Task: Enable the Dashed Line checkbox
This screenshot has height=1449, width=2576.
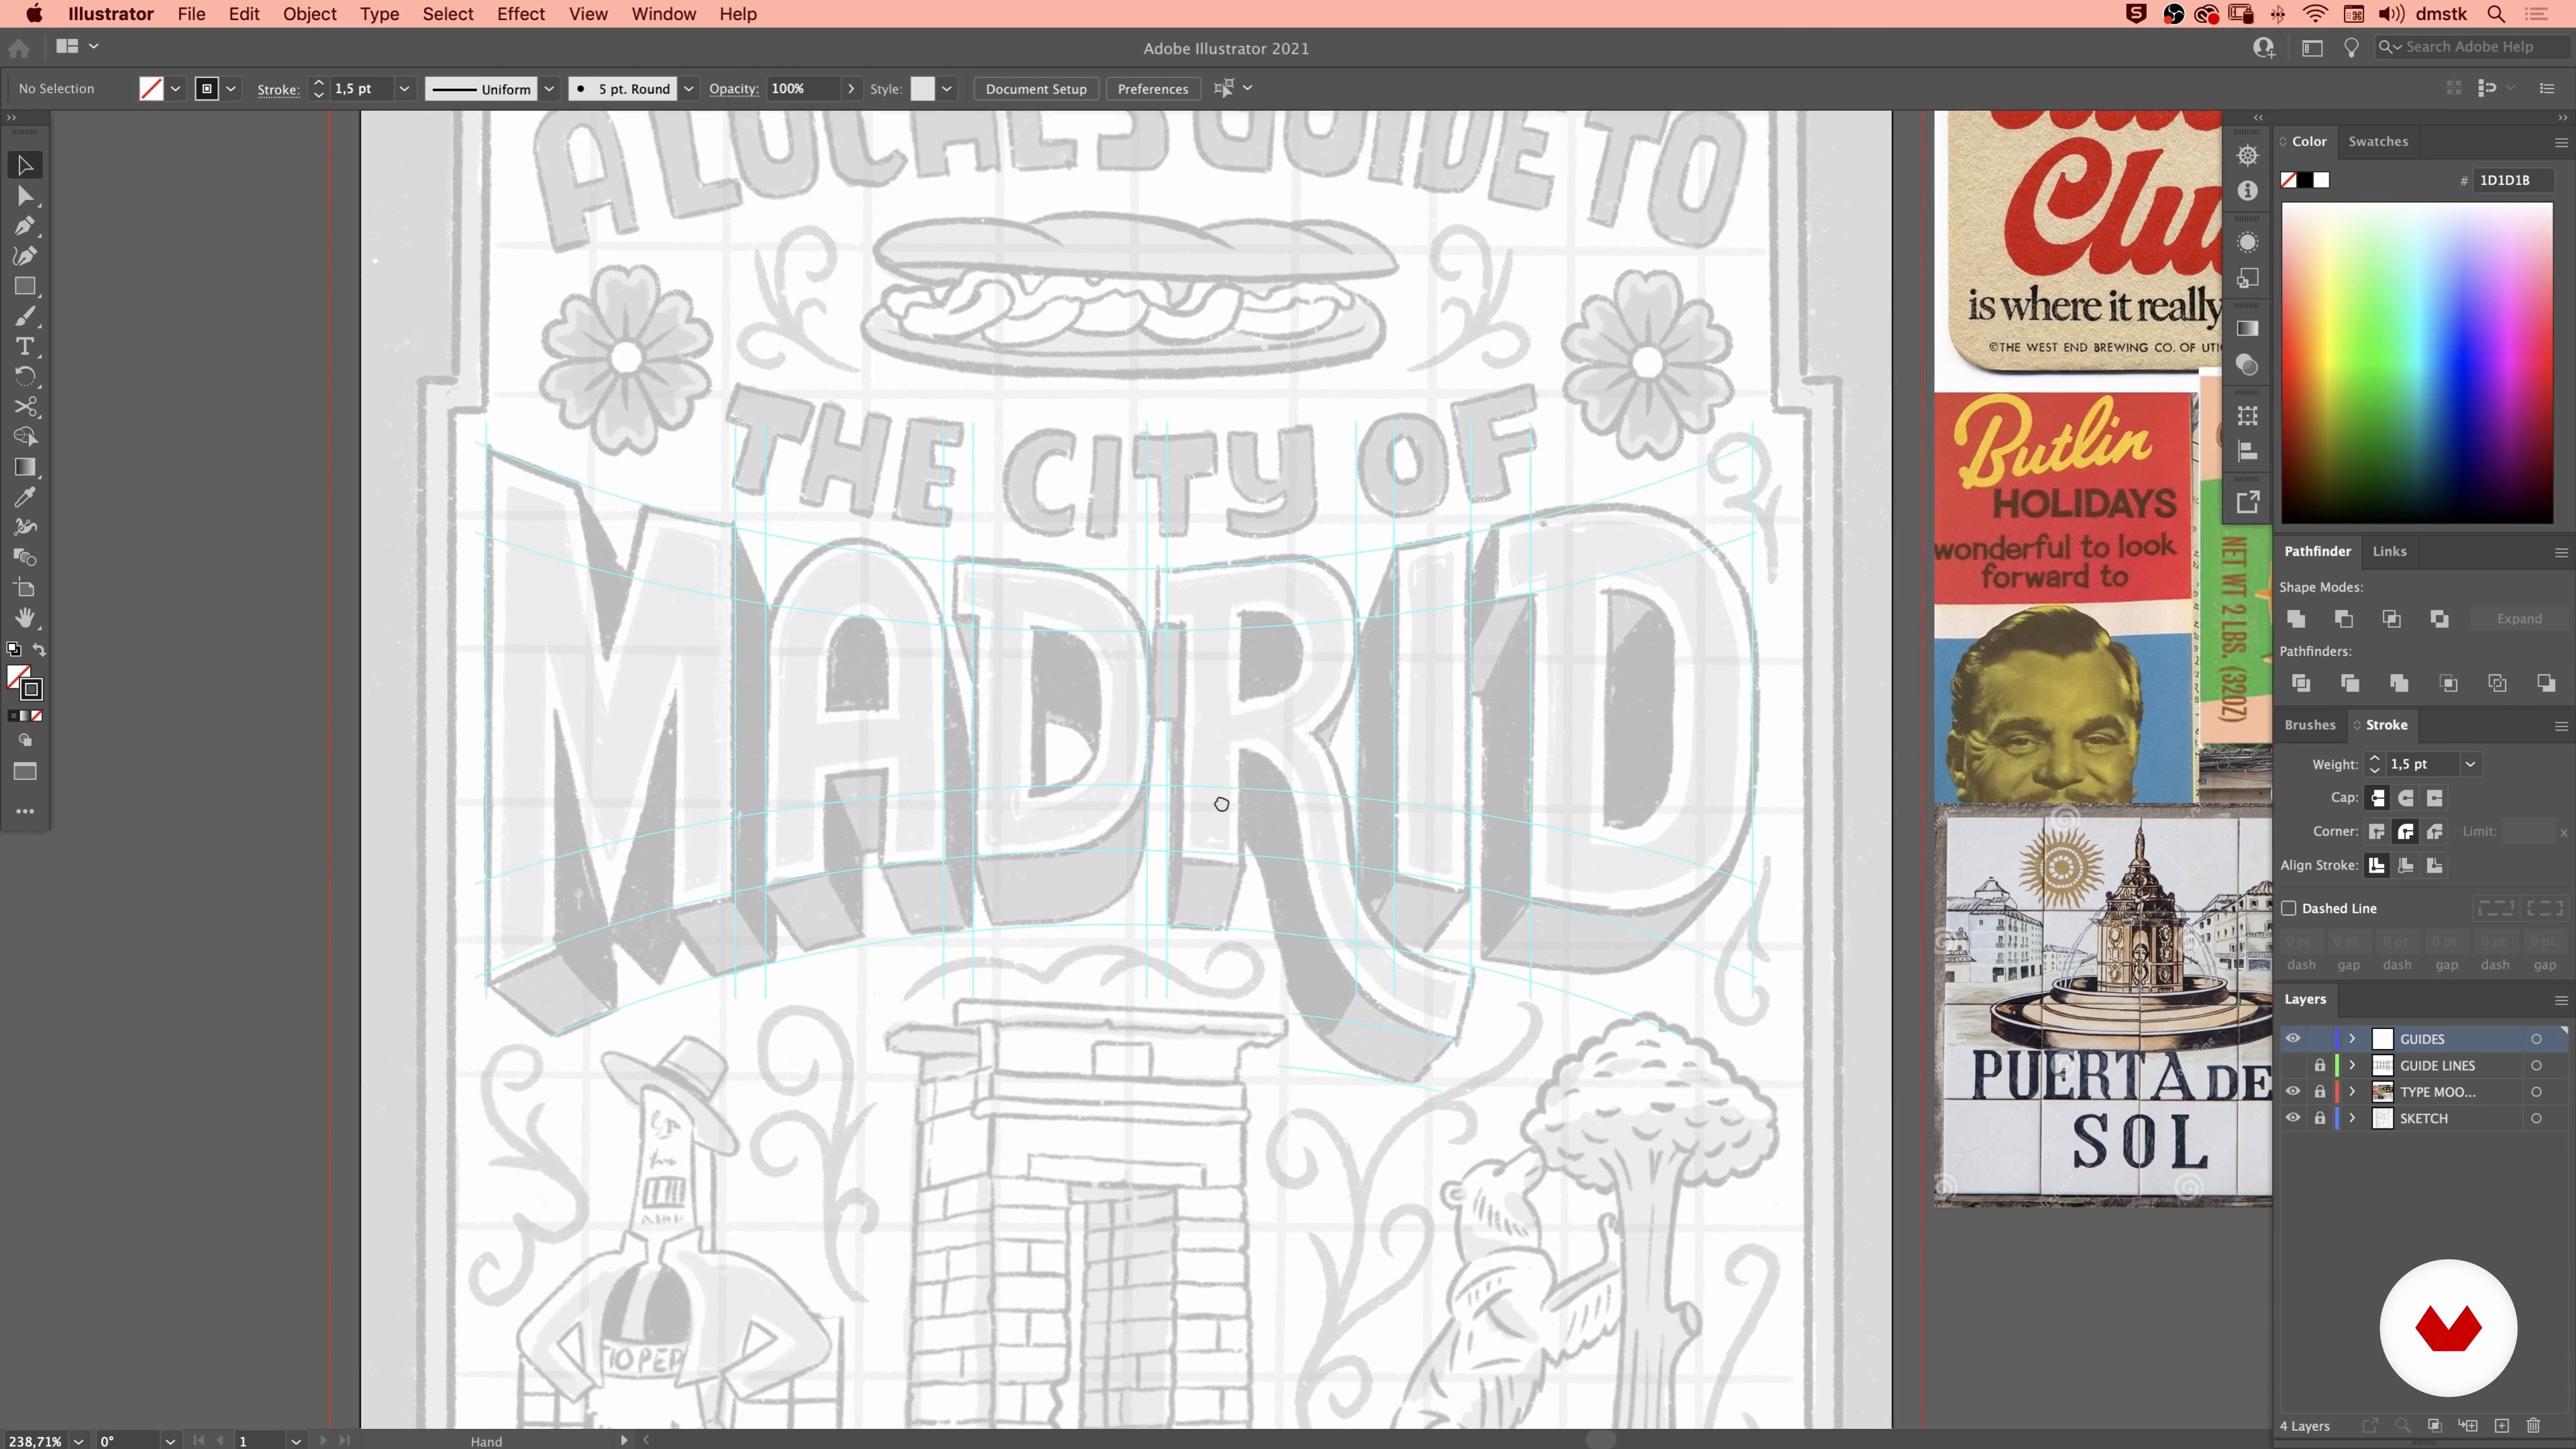Action: pyautogui.click(x=2289, y=908)
